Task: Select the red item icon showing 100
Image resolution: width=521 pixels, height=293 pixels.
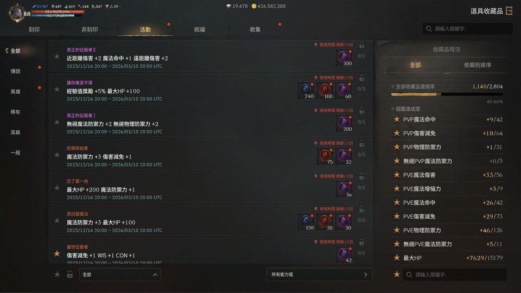Action: click(325, 91)
